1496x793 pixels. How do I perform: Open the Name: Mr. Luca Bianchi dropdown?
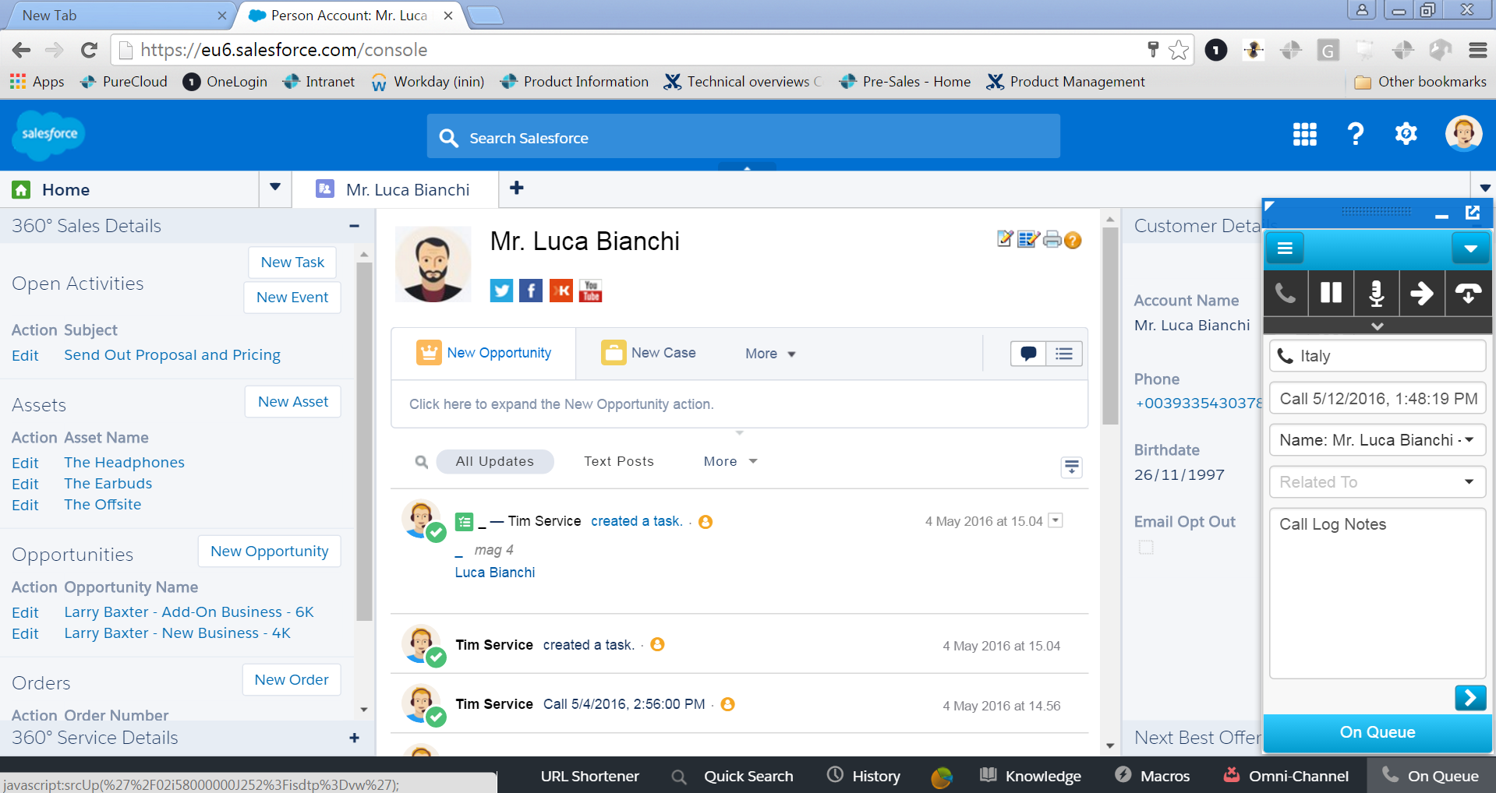tap(1378, 439)
